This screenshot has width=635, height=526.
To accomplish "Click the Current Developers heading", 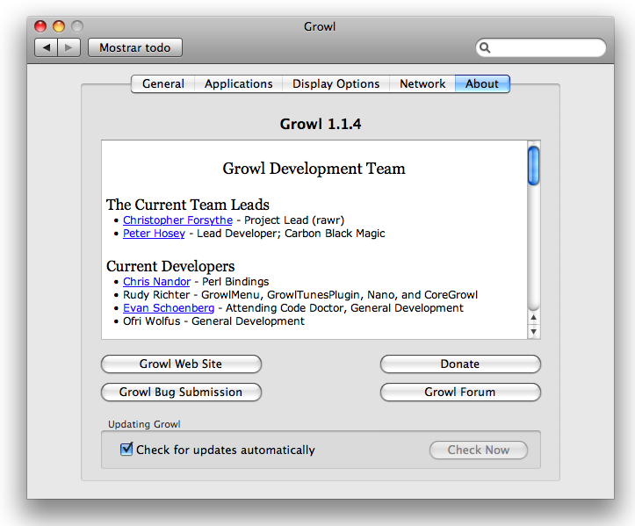I will coord(170,266).
